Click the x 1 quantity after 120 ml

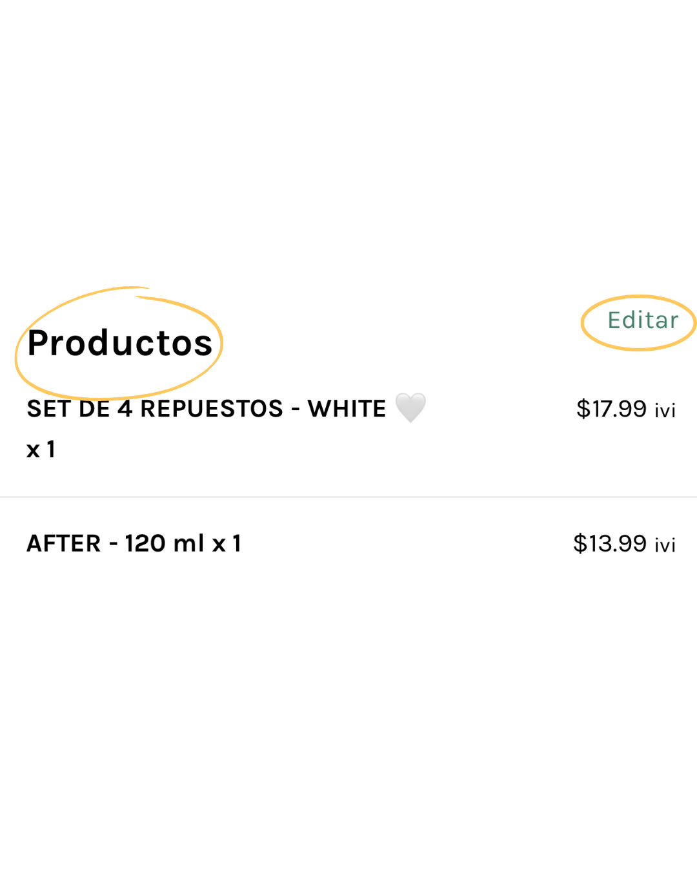point(227,543)
